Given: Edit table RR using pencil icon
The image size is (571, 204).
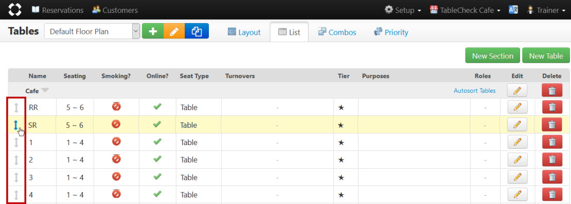Looking at the screenshot, I should point(517,108).
